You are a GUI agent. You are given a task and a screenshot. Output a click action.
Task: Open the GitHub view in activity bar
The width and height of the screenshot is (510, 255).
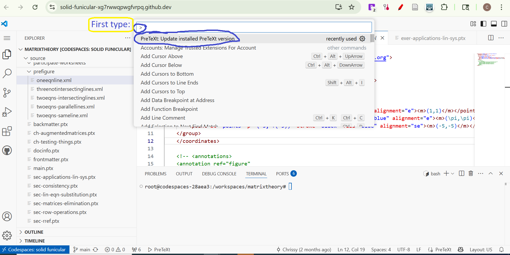pyautogui.click(x=7, y=151)
